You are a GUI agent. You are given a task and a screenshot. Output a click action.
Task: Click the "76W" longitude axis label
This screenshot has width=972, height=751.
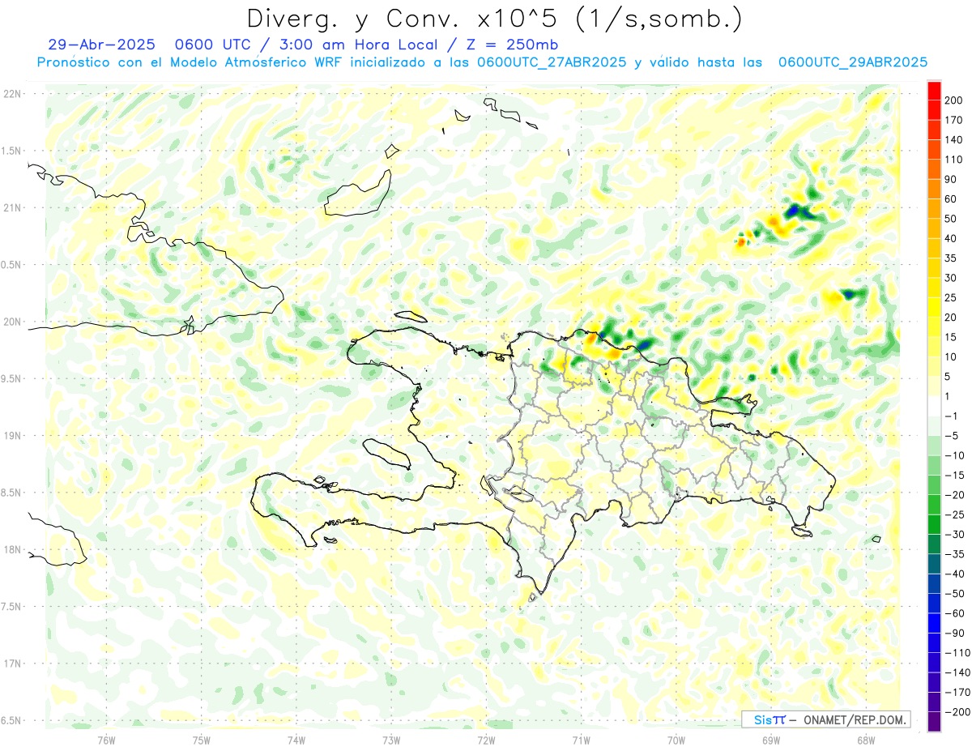coord(106,739)
